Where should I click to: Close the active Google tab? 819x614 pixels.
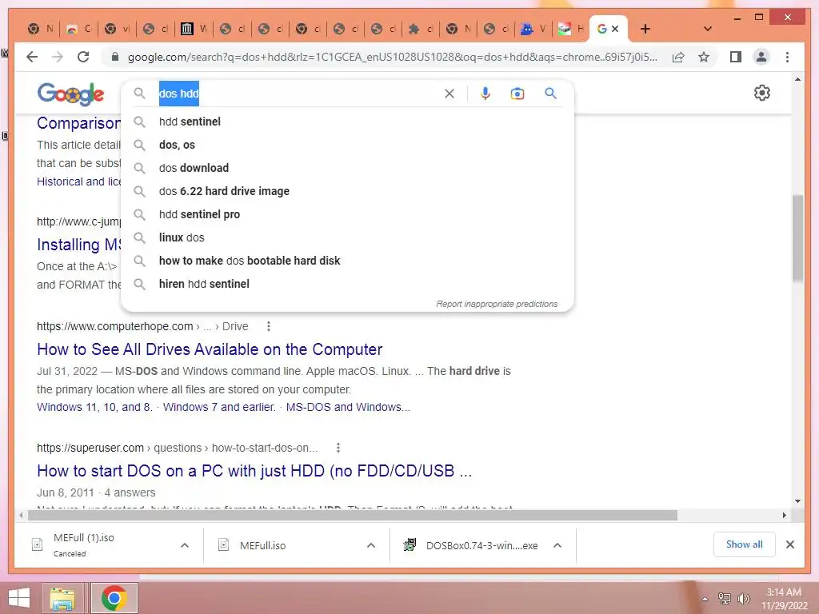615,29
